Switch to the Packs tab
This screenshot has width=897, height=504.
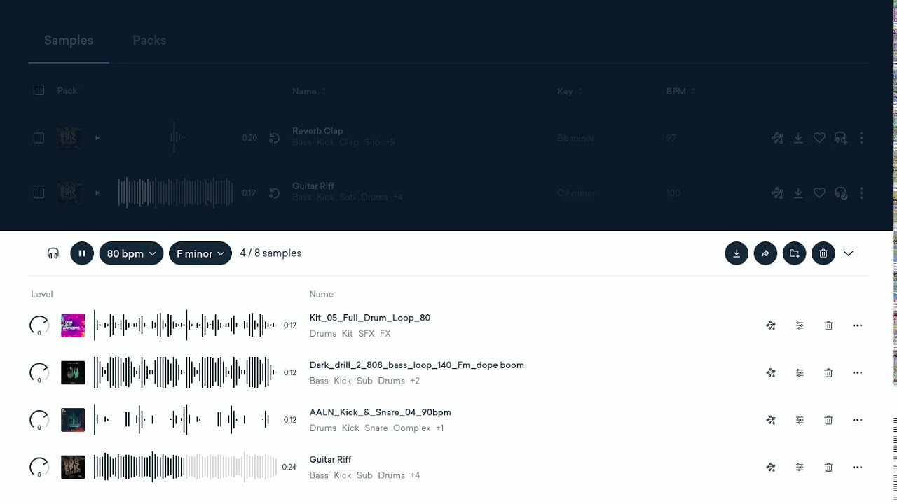[x=149, y=41]
